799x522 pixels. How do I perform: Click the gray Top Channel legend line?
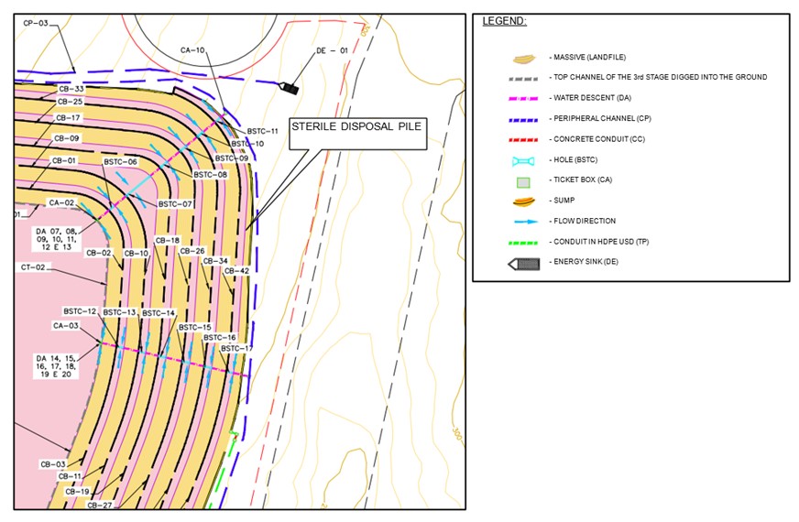coord(522,79)
